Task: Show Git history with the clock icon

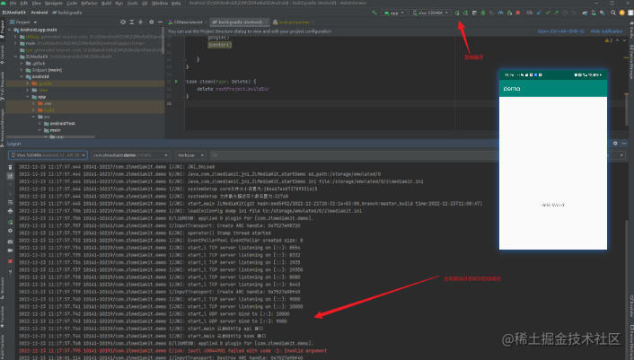Action: [565, 13]
